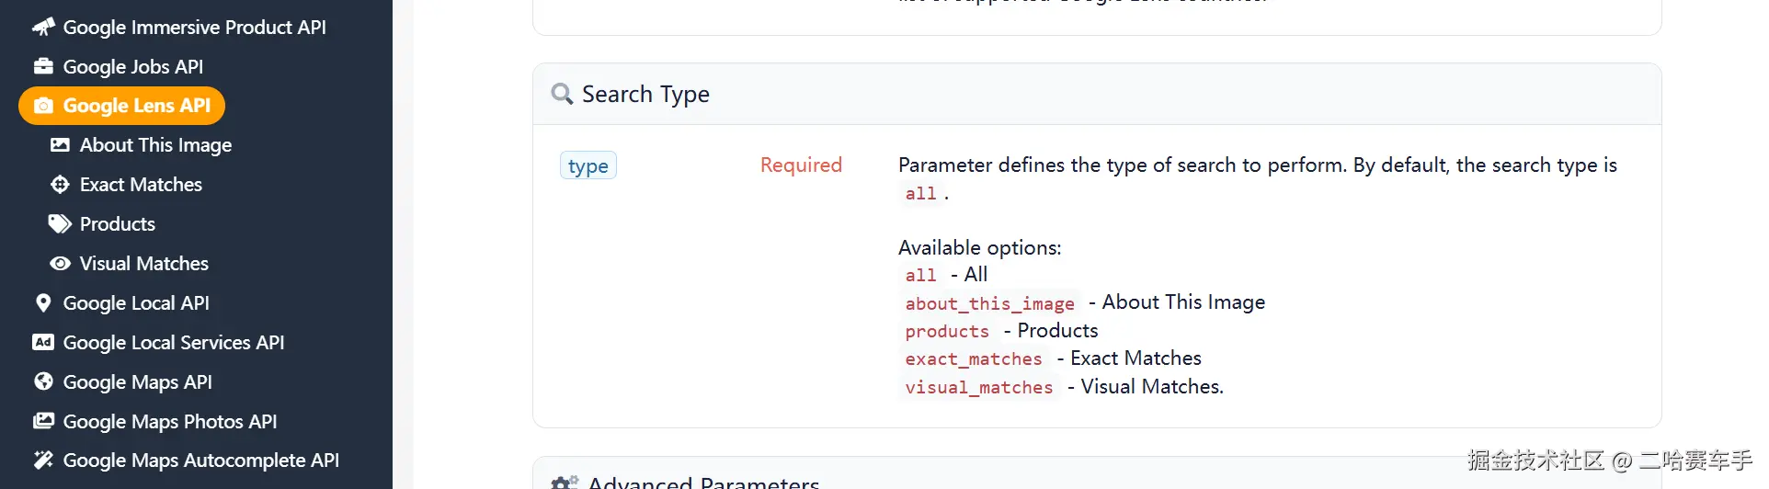The image size is (1769, 489).
Task: Click the visual_matches code option
Action: pyautogui.click(x=979, y=387)
